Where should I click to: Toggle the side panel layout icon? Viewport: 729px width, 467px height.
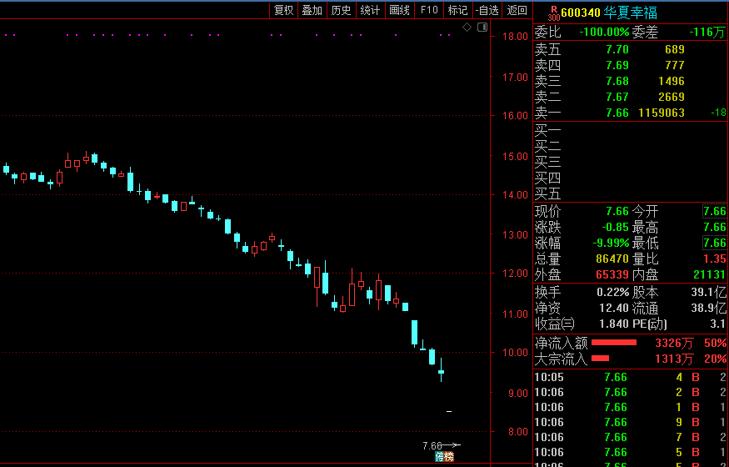482,28
